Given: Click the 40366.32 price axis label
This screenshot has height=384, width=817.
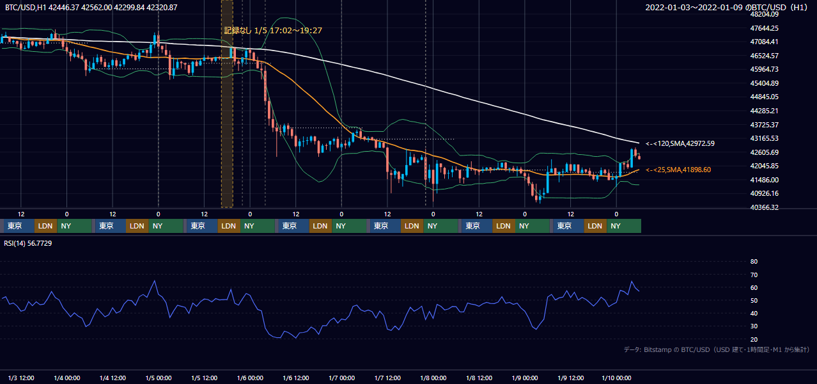Looking at the screenshot, I should (x=764, y=207).
